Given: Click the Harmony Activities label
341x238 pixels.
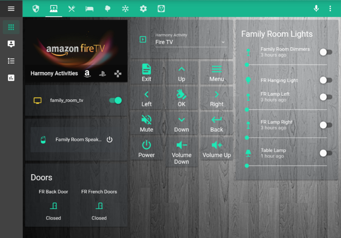Looking at the screenshot, I should 54,73.
